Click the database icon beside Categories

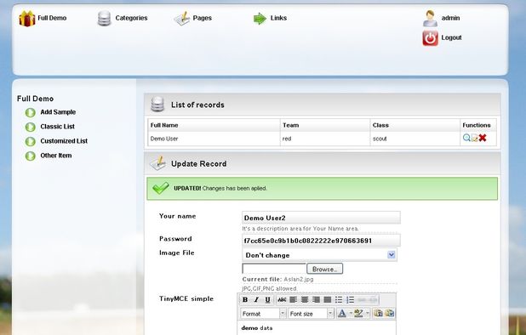(x=104, y=18)
